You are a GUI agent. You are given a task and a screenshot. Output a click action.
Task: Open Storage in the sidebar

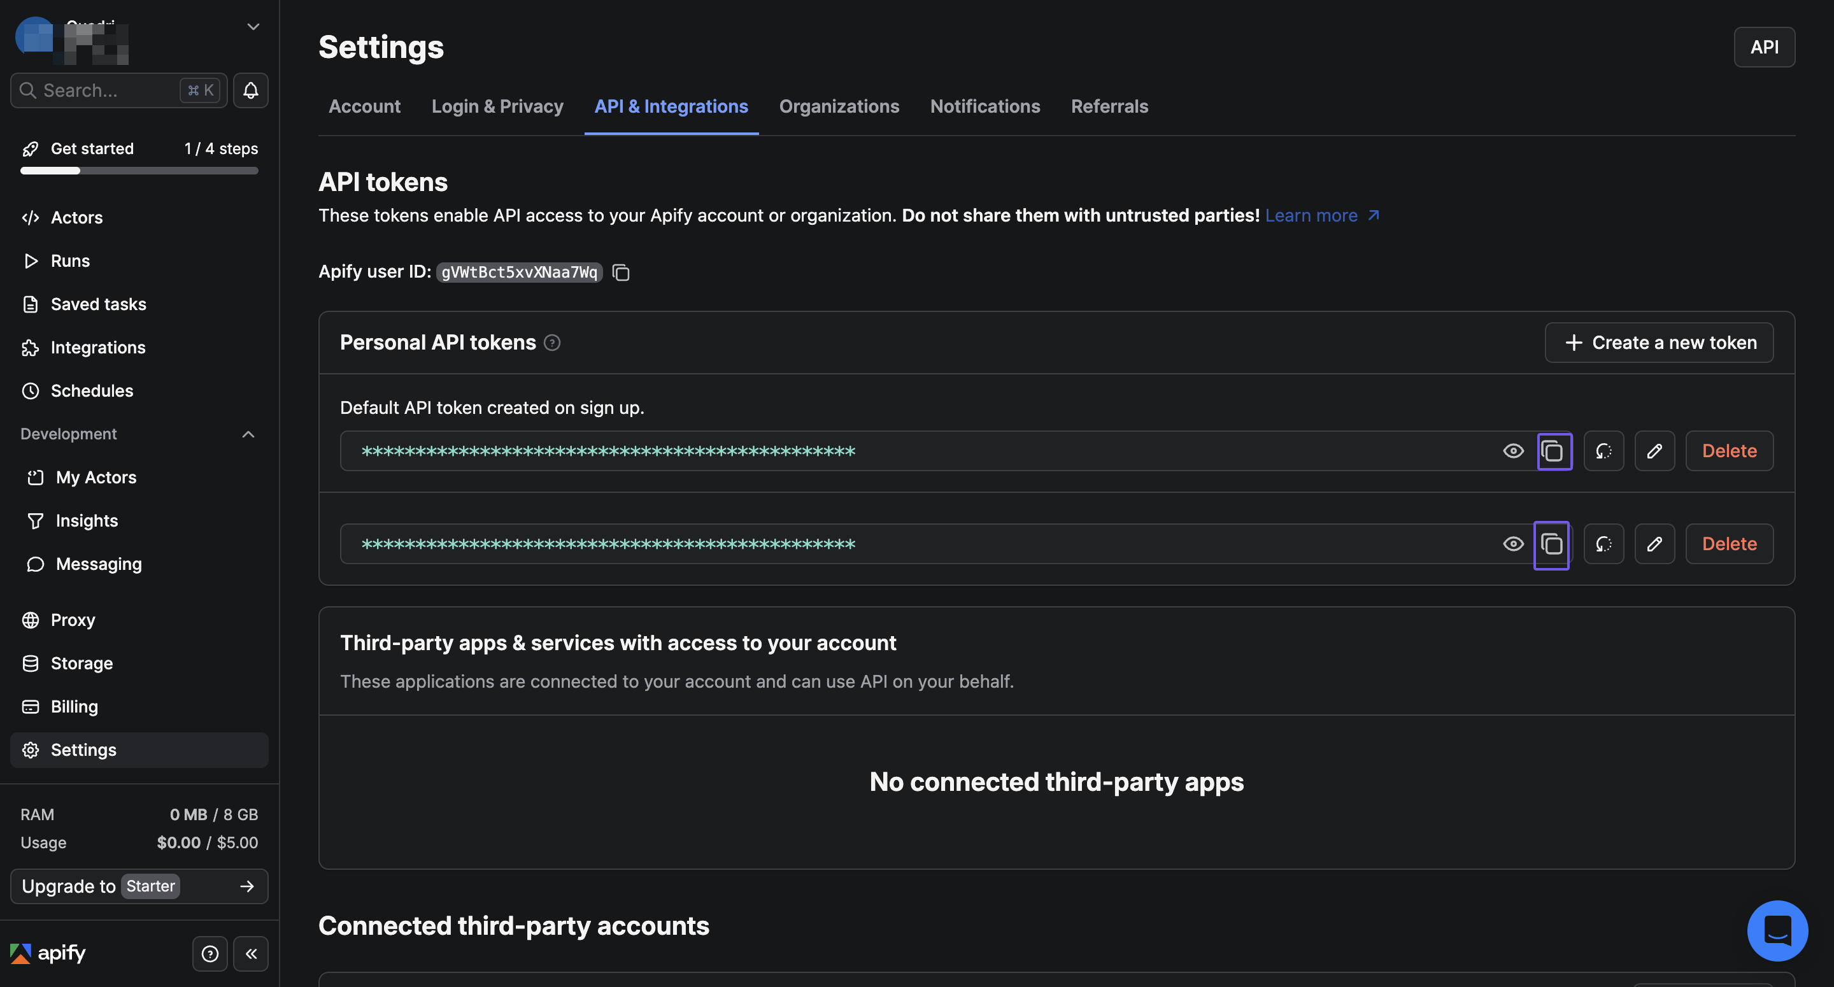(81, 664)
